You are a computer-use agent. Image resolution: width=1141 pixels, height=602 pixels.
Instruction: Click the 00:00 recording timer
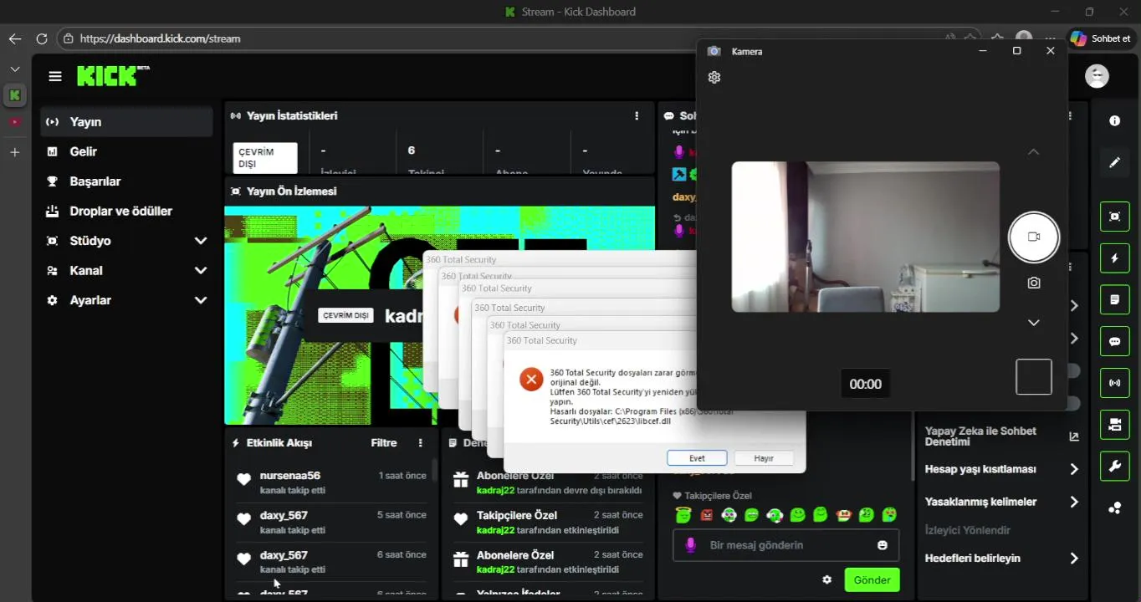(865, 385)
